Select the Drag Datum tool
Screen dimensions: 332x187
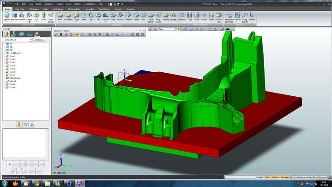245,17
